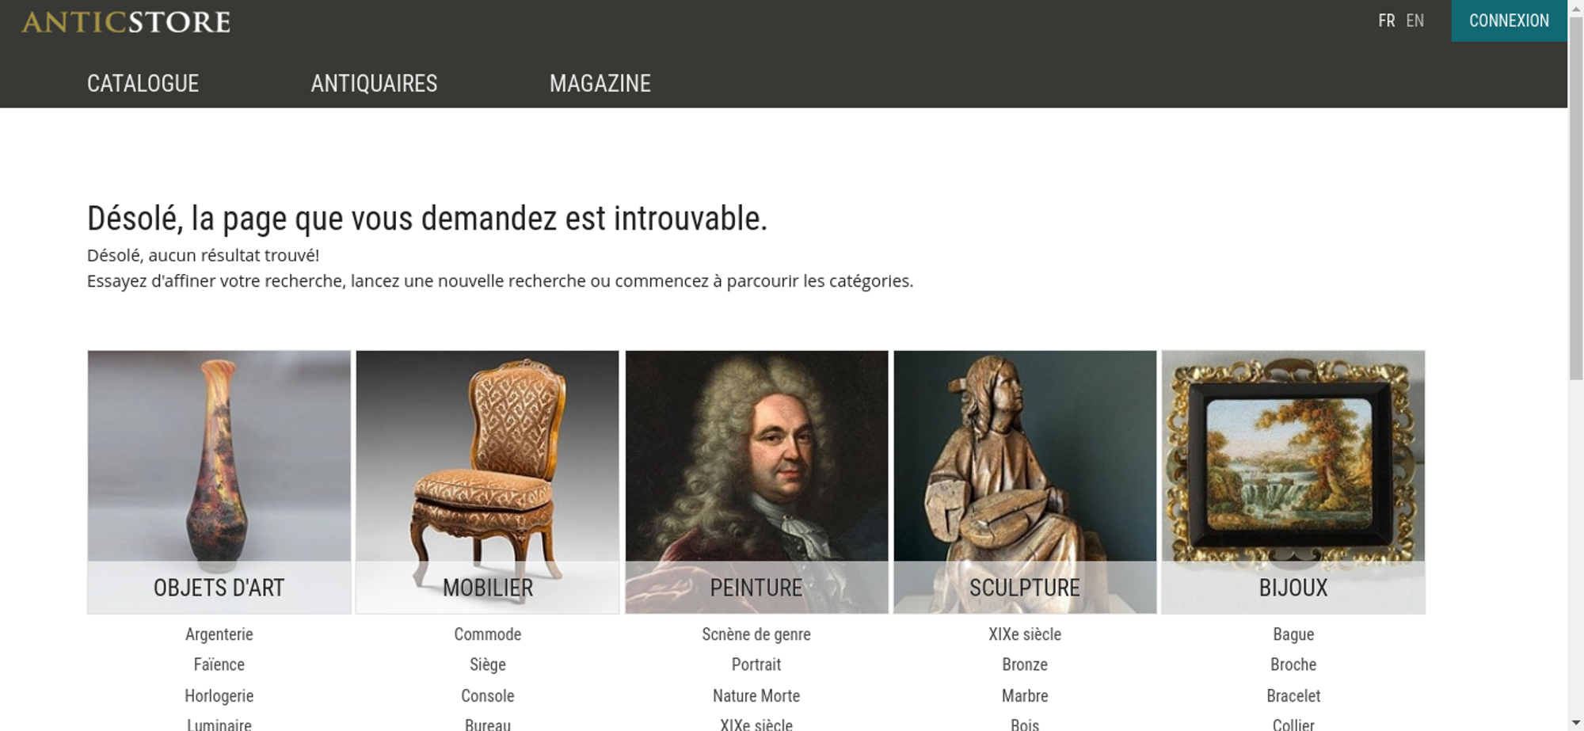
Task: Go to the Bracelet jewelry link
Action: coord(1293,696)
